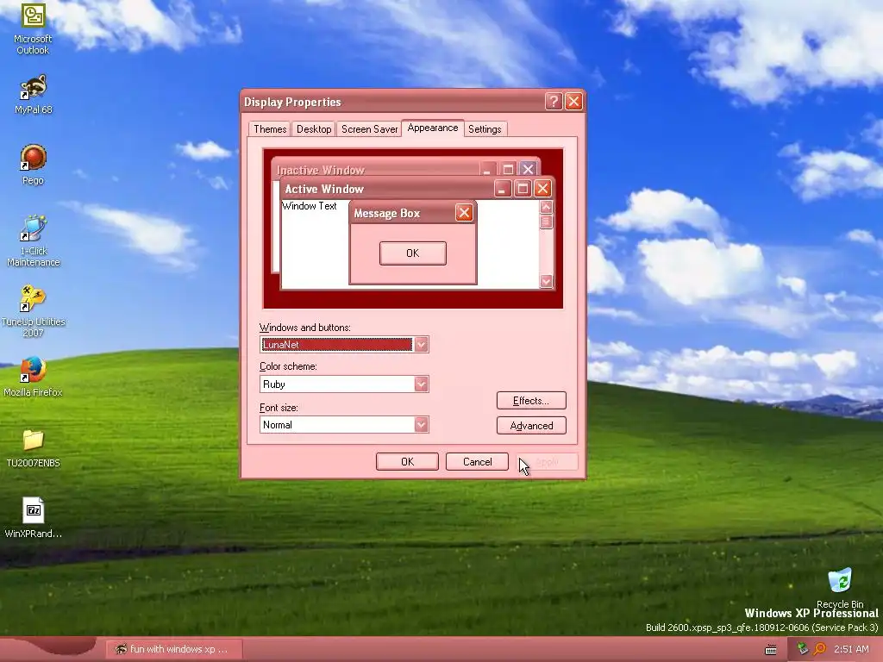Click the keyboard icon in system tray
Image resolution: width=883 pixels, height=662 pixels.
pyautogui.click(x=770, y=650)
